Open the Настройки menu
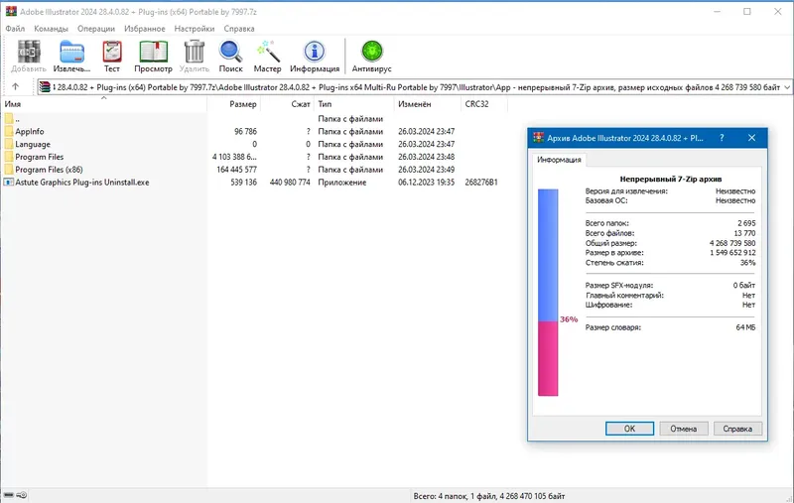 point(194,29)
